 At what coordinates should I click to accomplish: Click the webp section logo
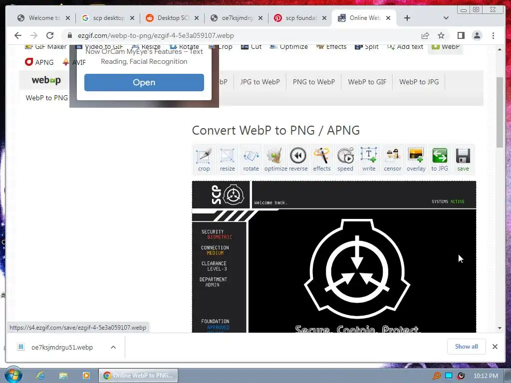pyautogui.click(x=46, y=80)
